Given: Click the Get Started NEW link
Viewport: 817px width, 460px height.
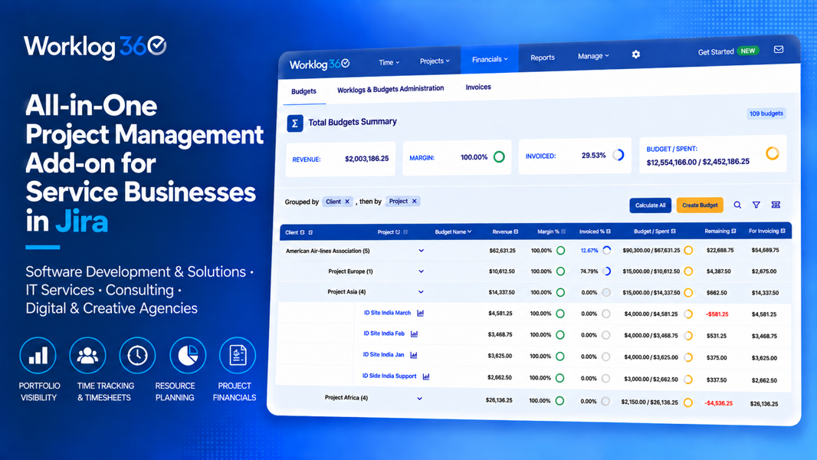Looking at the screenshot, I should click(x=728, y=51).
